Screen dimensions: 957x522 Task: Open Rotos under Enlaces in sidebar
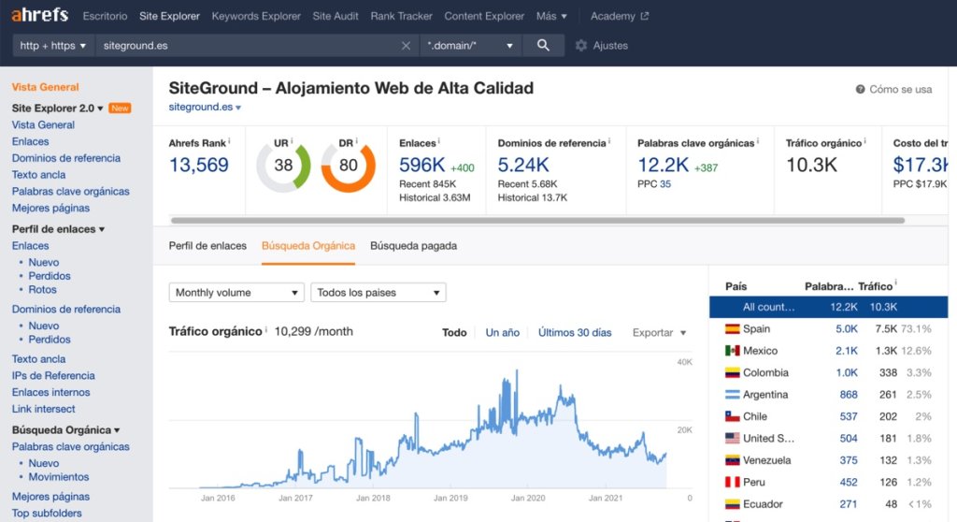[x=42, y=290]
